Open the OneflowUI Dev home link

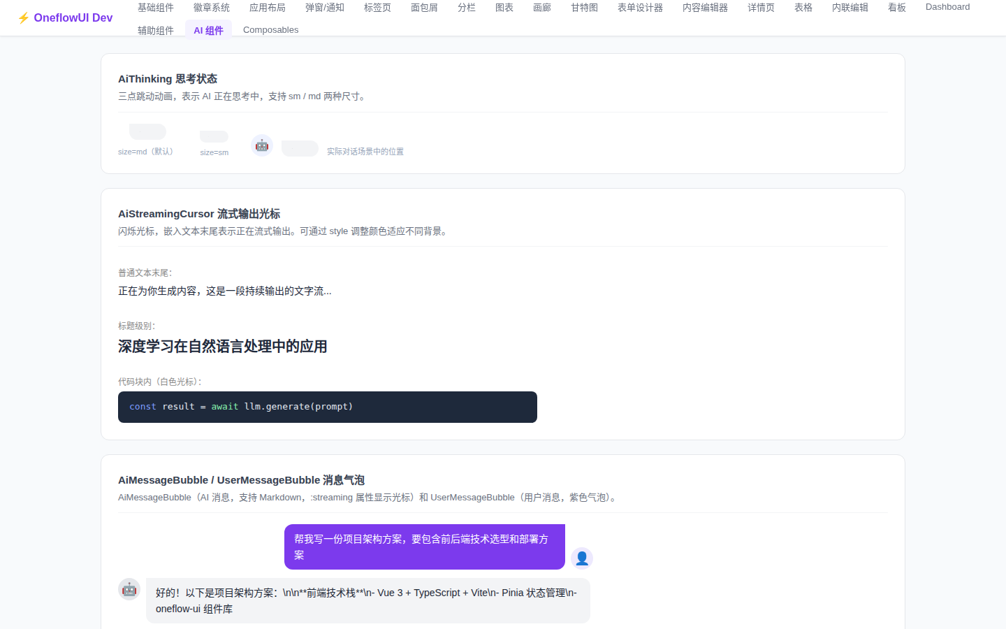coord(65,18)
